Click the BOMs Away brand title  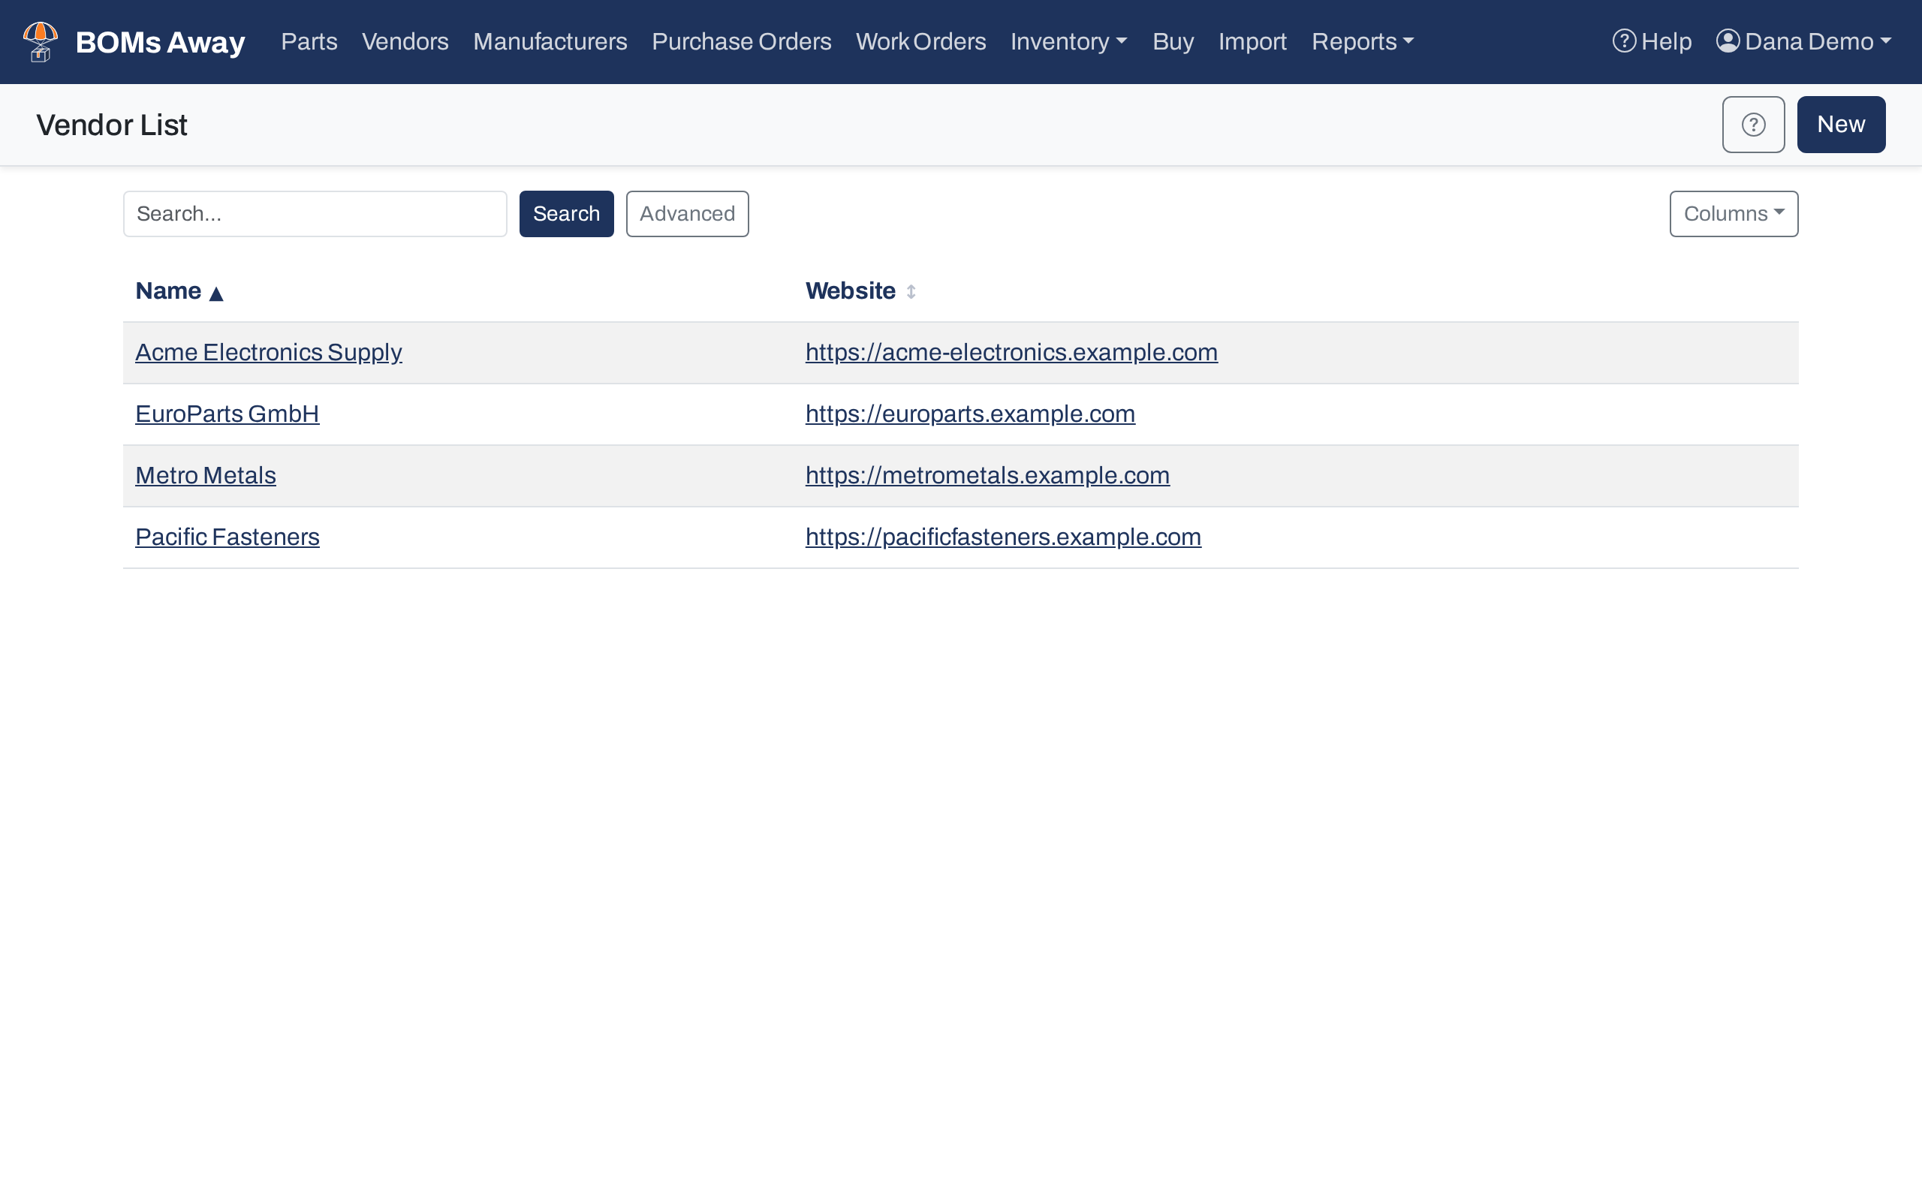161,42
